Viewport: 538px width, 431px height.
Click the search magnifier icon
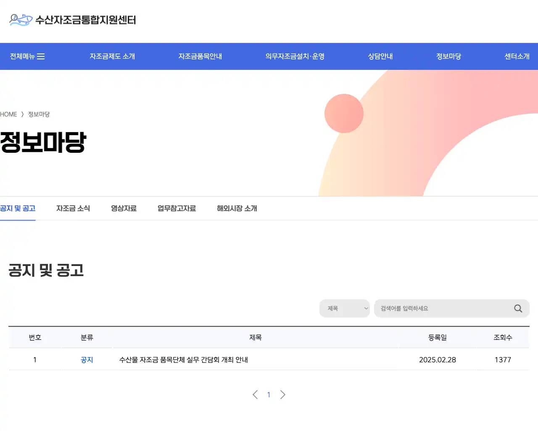(x=518, y=309)
